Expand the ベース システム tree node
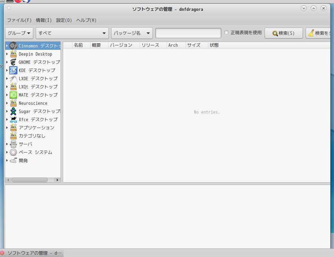334x257 pixels. 7,152
